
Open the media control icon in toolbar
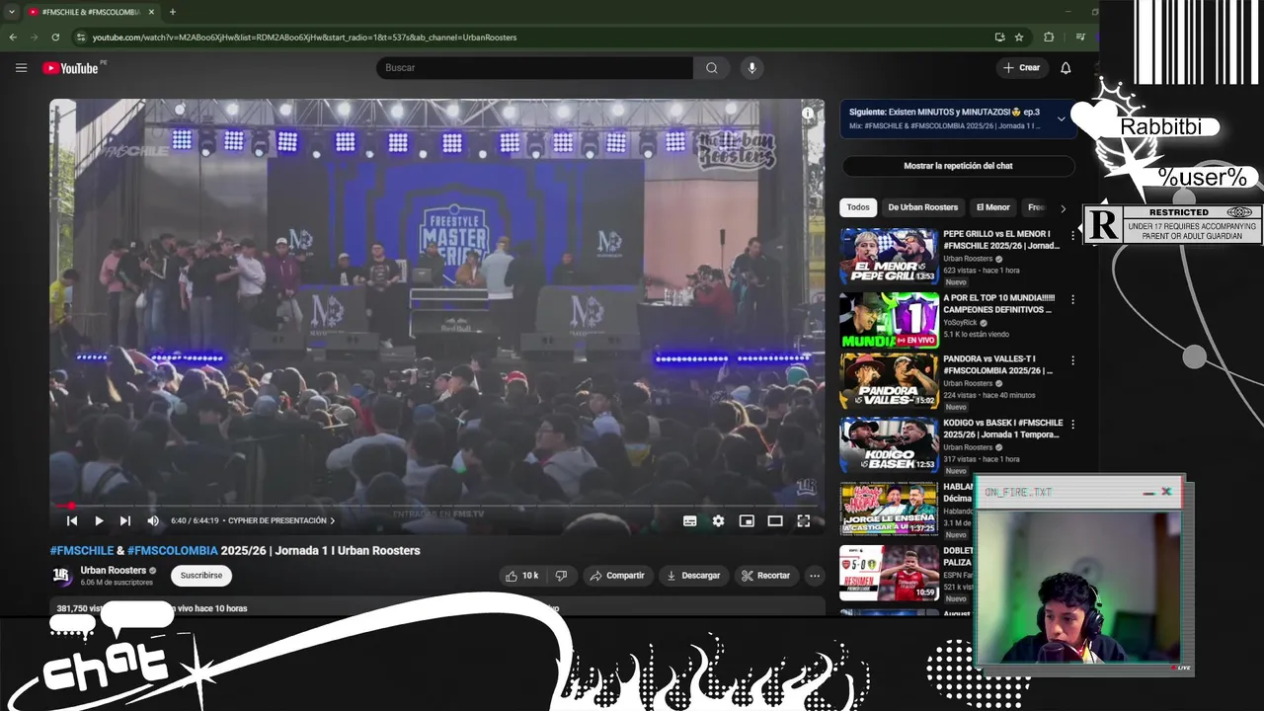[x=1080, y=38]
